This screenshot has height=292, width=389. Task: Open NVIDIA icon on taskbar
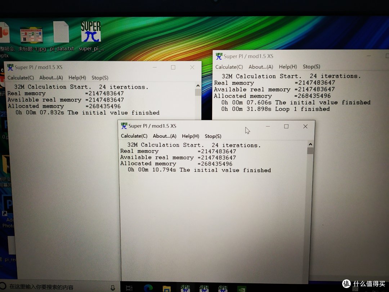coord(241,289)
